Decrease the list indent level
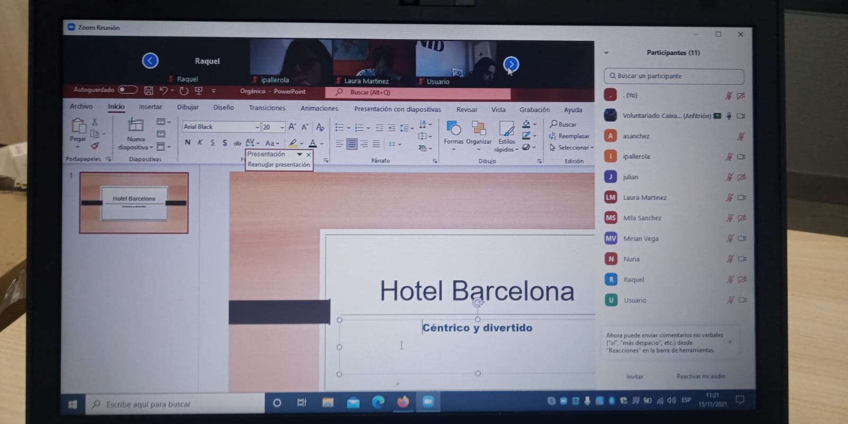This screenshot has width=848, height=424. [379, 128]
